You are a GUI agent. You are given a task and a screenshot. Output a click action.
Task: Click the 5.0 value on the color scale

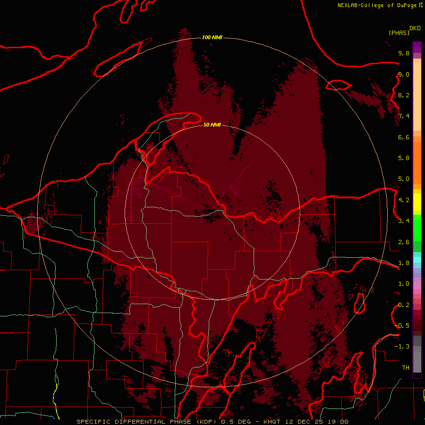point(404,179)
